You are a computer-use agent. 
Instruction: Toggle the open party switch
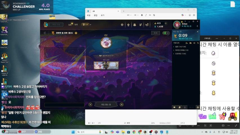[x=166, y=33]
